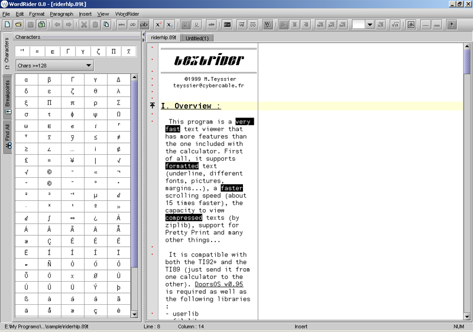Apply subscript x₂ formatting
The height and width of the screenshot is (332, 473).
tap(170, 25)
